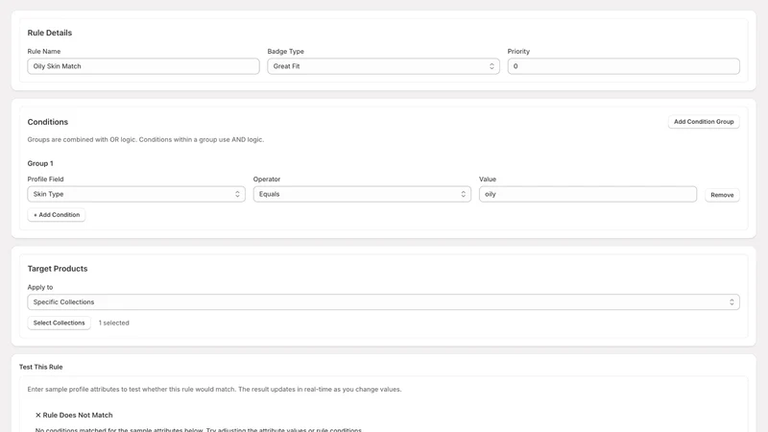Click the + Add Condition button
768x432 pixels.
[57, 214]
